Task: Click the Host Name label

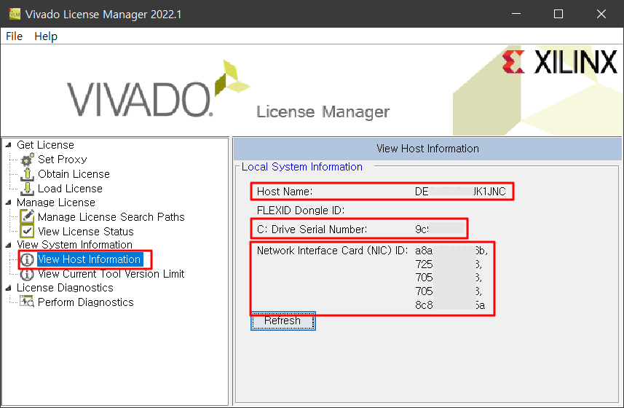Action: (x=285, y=192)
